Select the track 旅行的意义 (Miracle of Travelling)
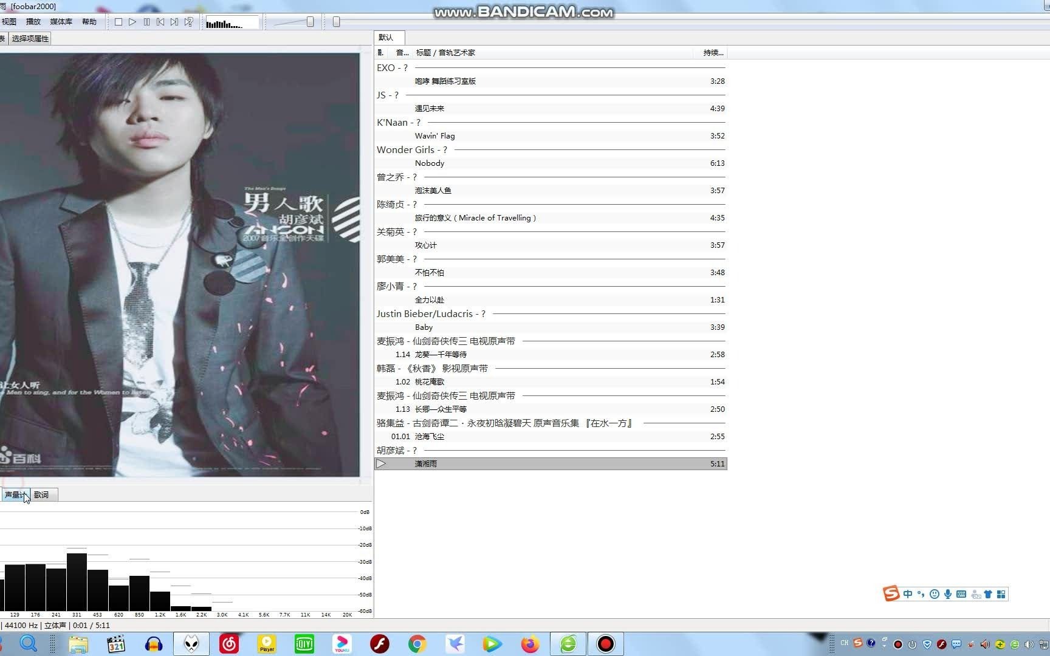The image size is (1050, 656). point(551,217)
